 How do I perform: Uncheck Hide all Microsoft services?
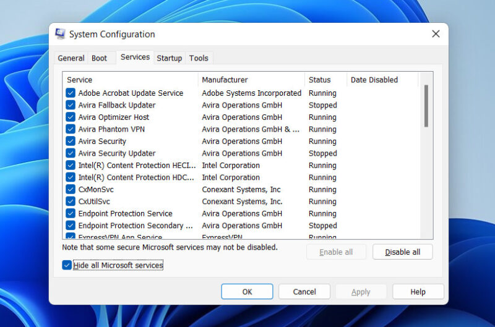tap(67, 265)
